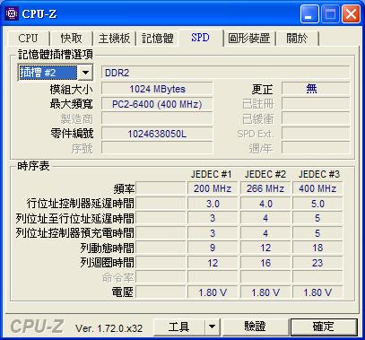Click 列迴圈時間 value 16

(x=265, y=263)
